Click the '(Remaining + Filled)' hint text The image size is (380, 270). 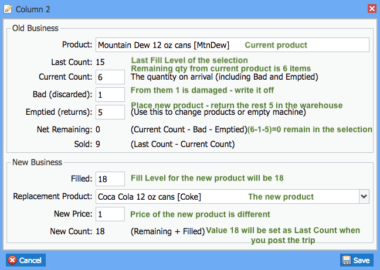pyautogui.click(x=168, y=231)
